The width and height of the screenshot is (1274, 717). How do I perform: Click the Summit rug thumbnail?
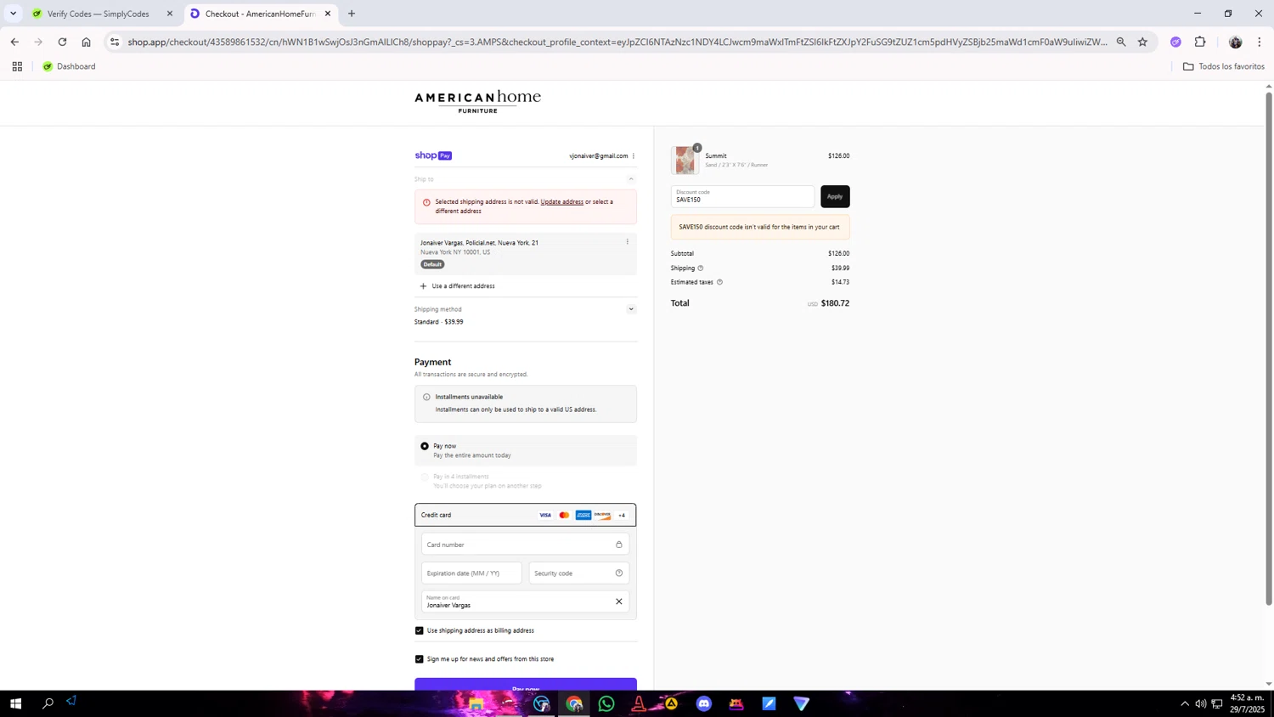(685, 160)
